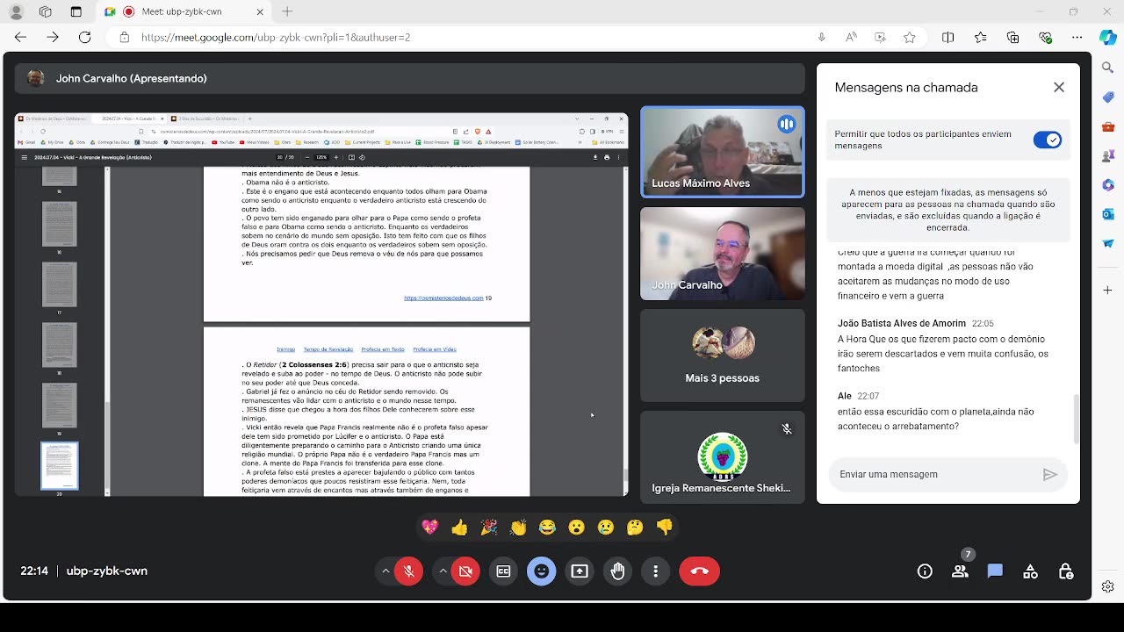Open video settings chevron
This screenshot has height=632, width=1124.
point(443,571)
